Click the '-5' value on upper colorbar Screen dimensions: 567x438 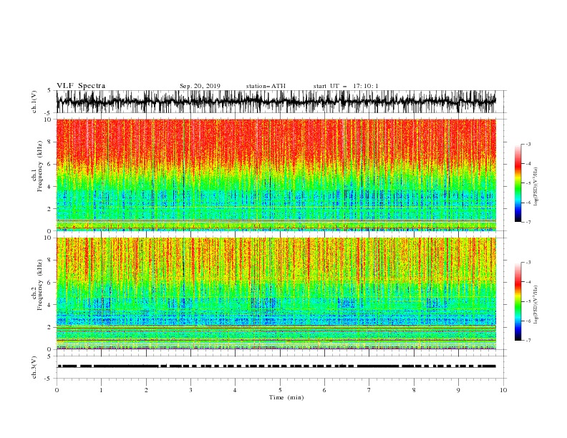point(528,183)
